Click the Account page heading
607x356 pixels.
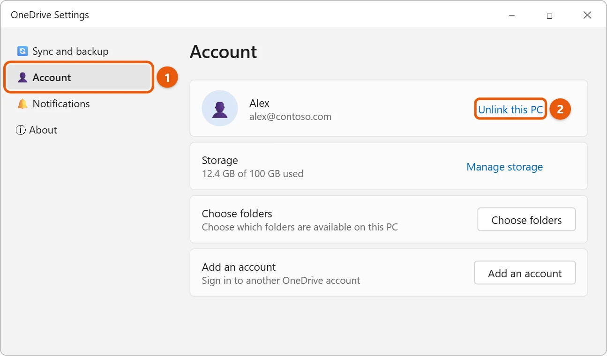pos(224,52)
